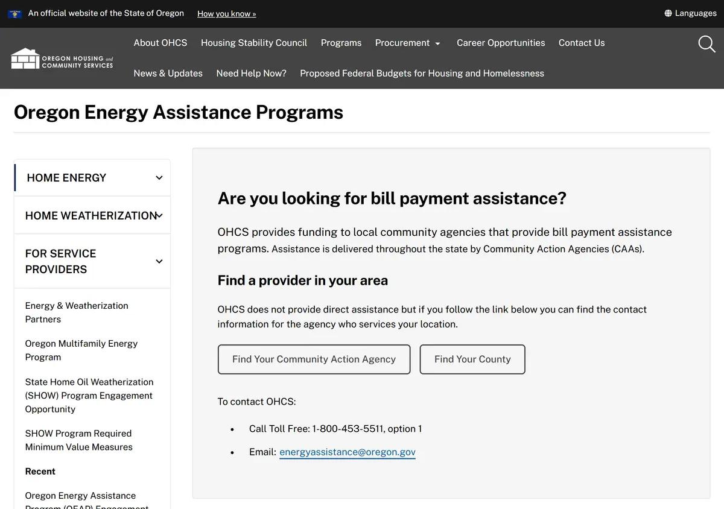Image resolution: width=724 pixels, height=509 pixels.
Task: Open the site search magnifier icon
Action: [707, 43]
